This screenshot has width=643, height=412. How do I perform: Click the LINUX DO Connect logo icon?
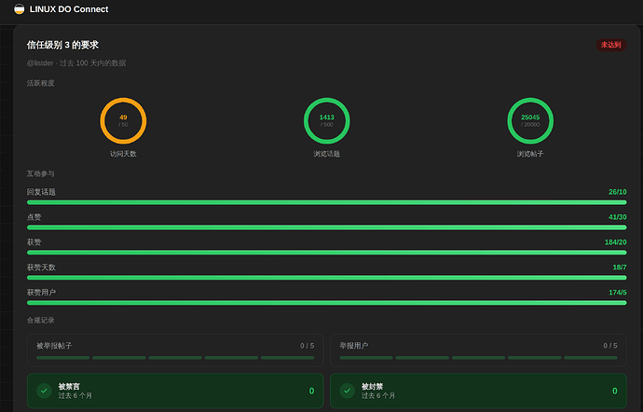click(x=20, y=9)
